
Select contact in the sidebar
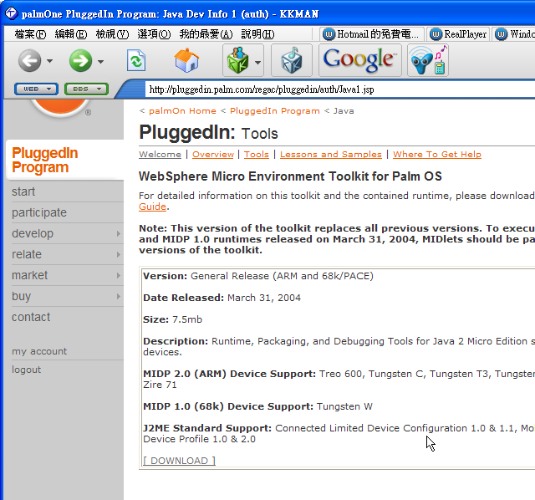31,317
